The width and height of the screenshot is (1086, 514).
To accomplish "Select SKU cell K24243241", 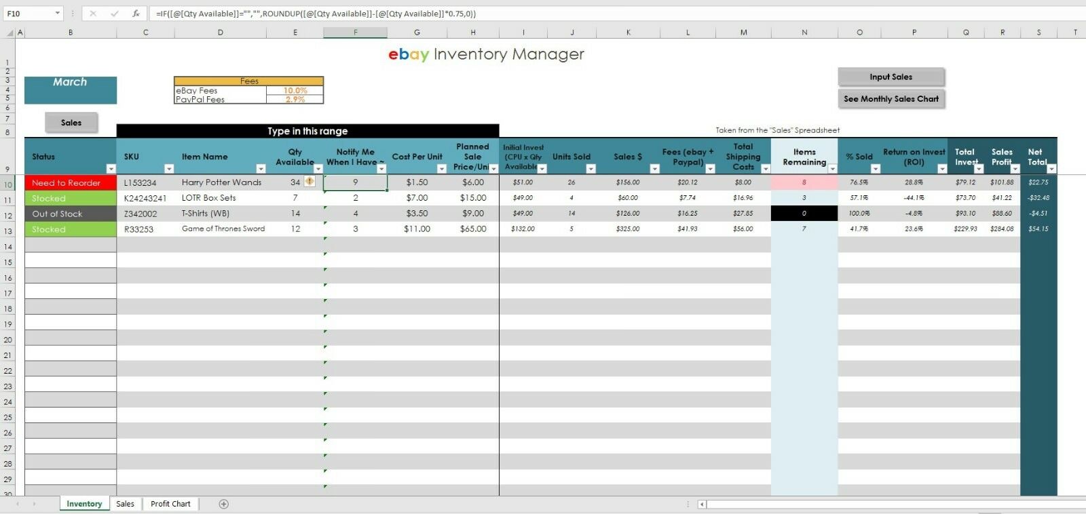I will coord(146,198).
